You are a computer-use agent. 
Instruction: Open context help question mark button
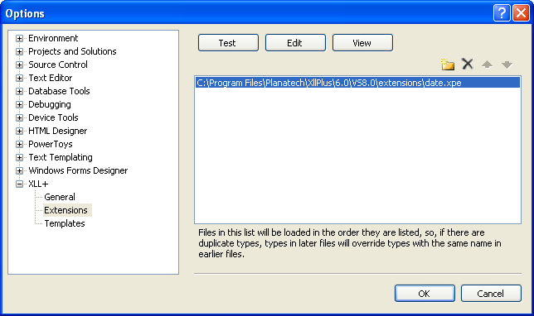tap(502, 13)
